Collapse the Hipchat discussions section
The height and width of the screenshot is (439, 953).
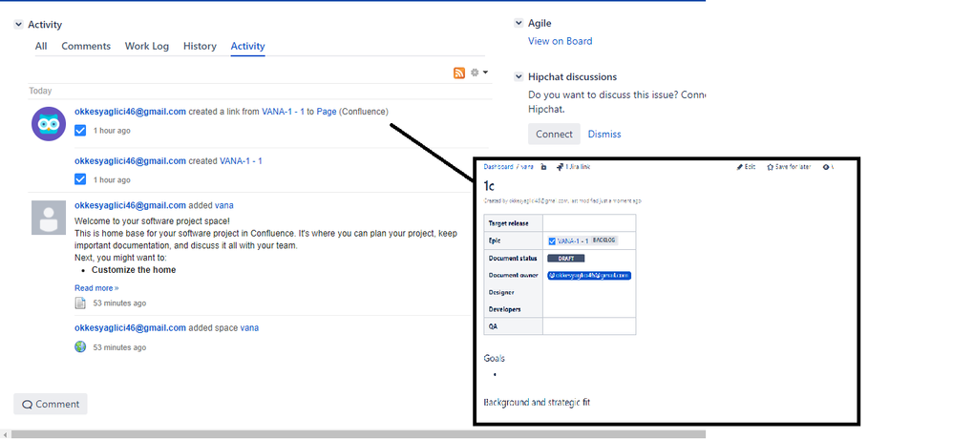point(519,76)
